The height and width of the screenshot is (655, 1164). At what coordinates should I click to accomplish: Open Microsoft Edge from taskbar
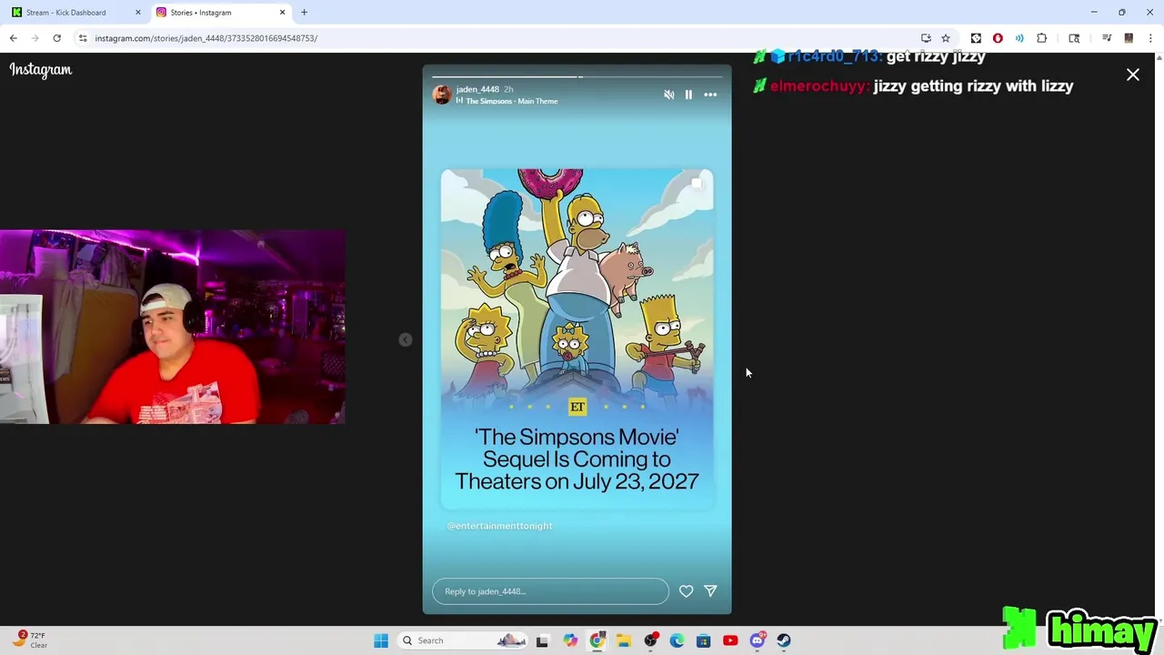[x=677, y=640]
